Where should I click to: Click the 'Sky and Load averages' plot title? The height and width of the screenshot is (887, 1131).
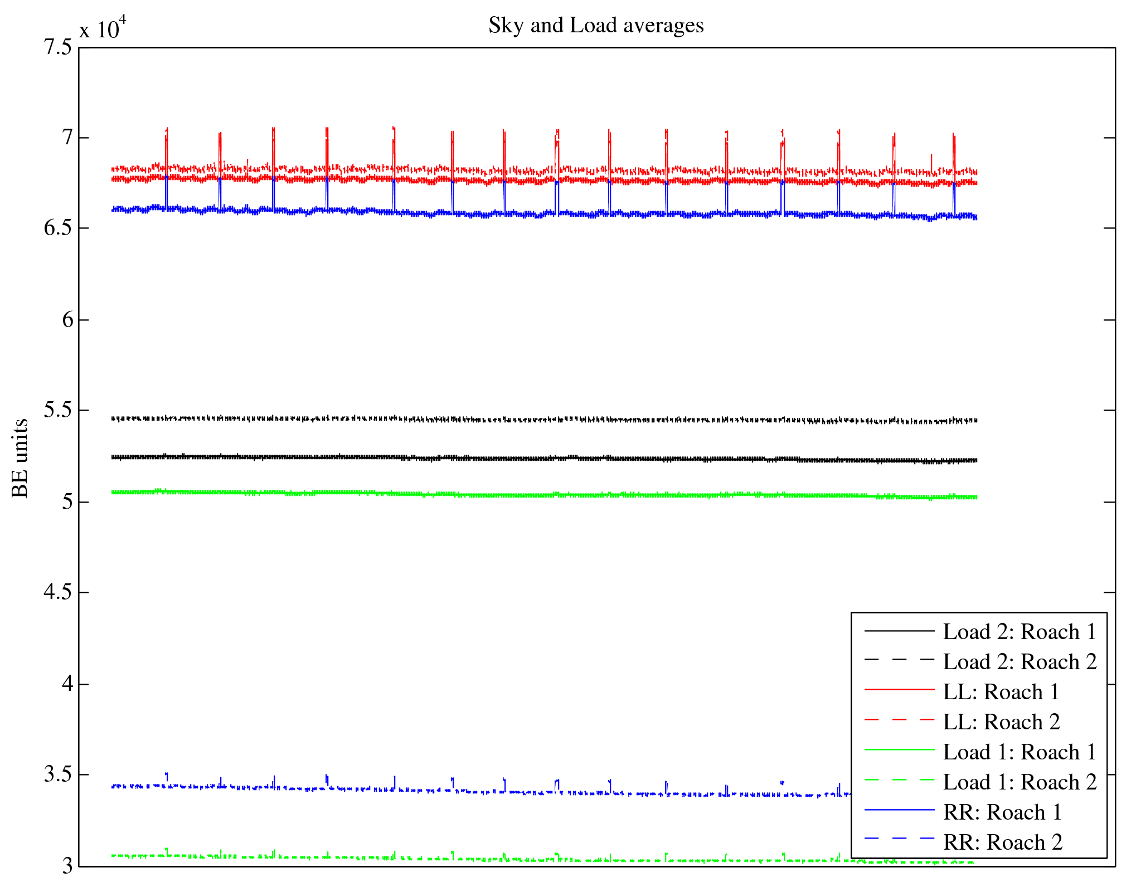pos(596,26)
